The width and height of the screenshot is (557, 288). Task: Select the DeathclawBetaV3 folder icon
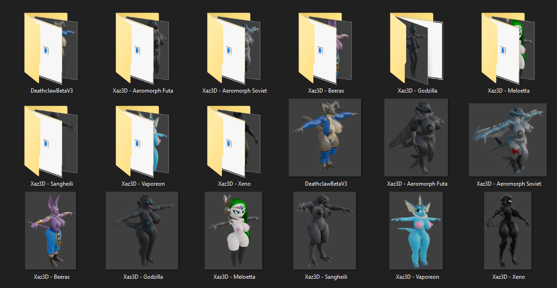pos(52,49)
